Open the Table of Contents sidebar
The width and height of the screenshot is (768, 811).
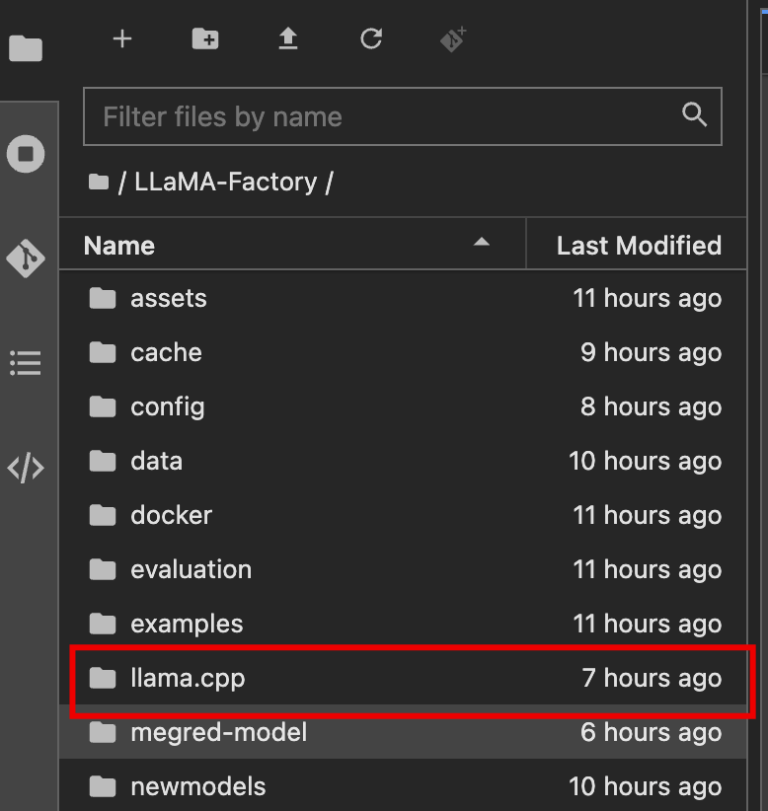pos(26,363)
